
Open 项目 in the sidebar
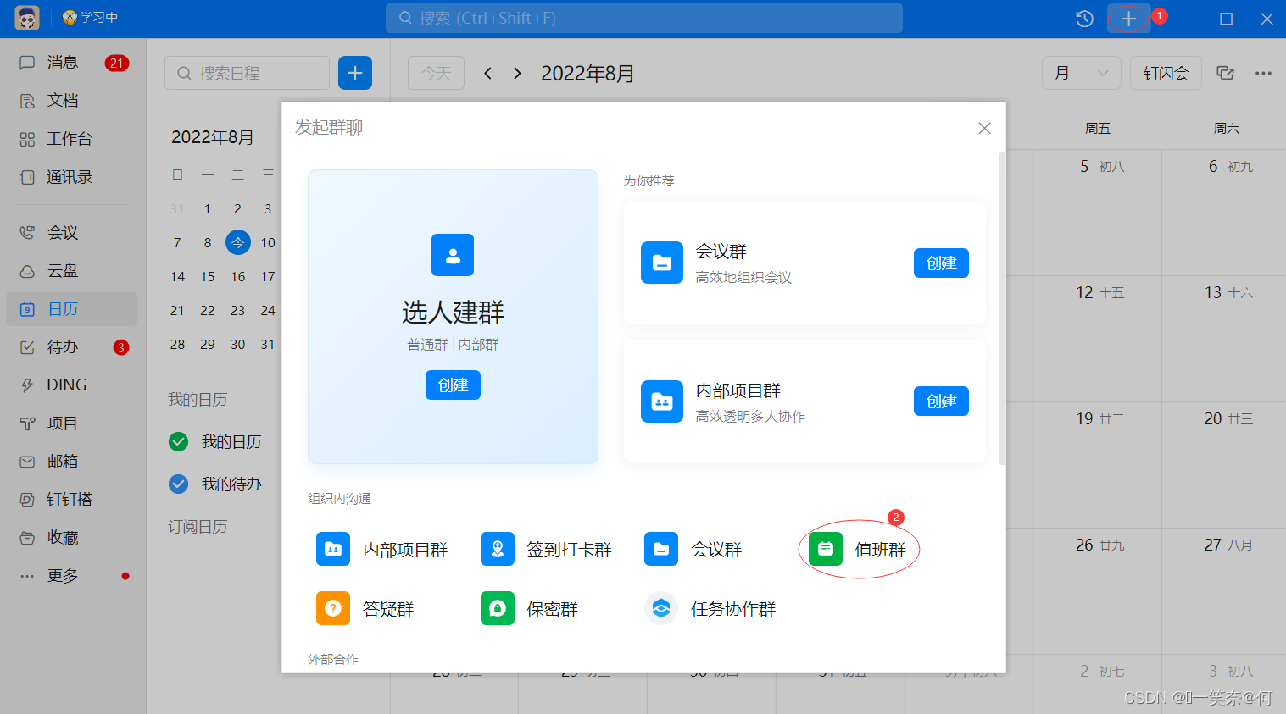[73, 423]
